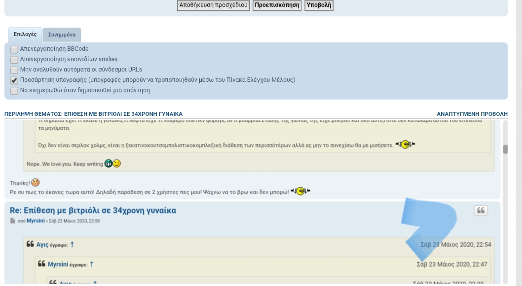Open Myrsini author link in the nested quote

58,264
